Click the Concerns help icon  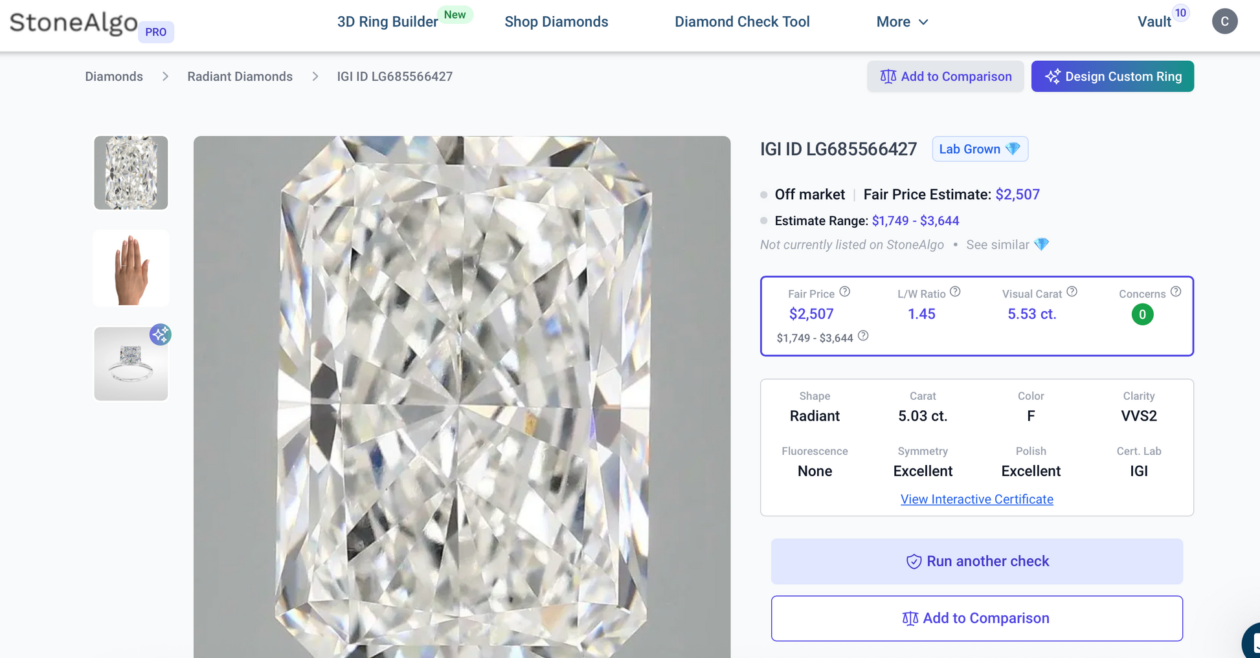[1176, 292]
